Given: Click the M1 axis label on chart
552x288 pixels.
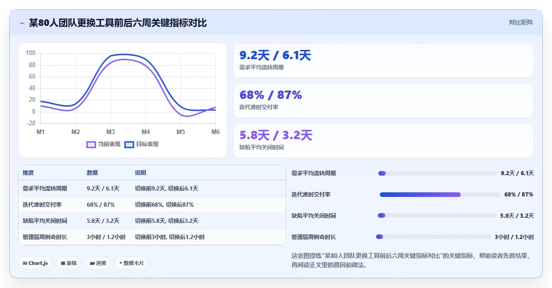Looking at the screenshot, I should [40, 132].
